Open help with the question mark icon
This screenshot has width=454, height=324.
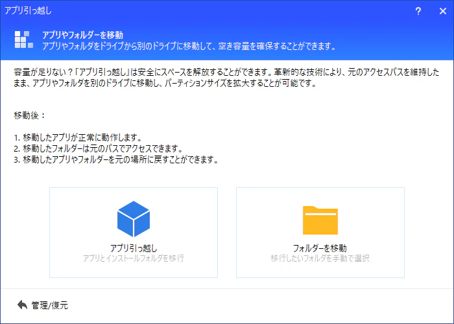(418, 11)
